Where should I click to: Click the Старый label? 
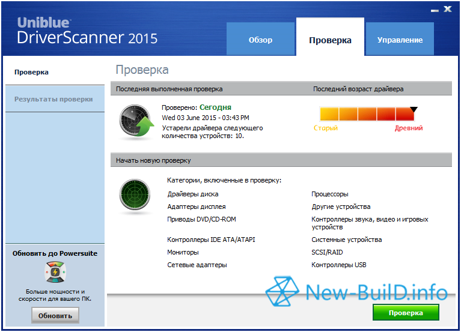pyautogui.click(x=325, y=128)
